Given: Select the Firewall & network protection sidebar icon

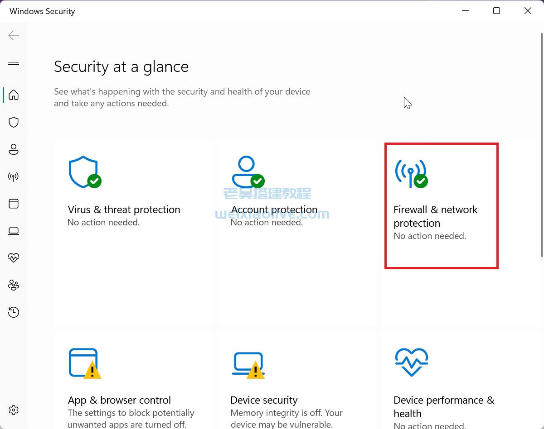Looking at the screenshot, I should pos(14,176).
